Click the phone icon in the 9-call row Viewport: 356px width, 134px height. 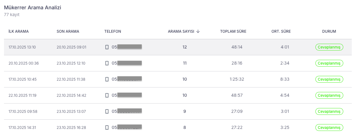pos(107,111)
